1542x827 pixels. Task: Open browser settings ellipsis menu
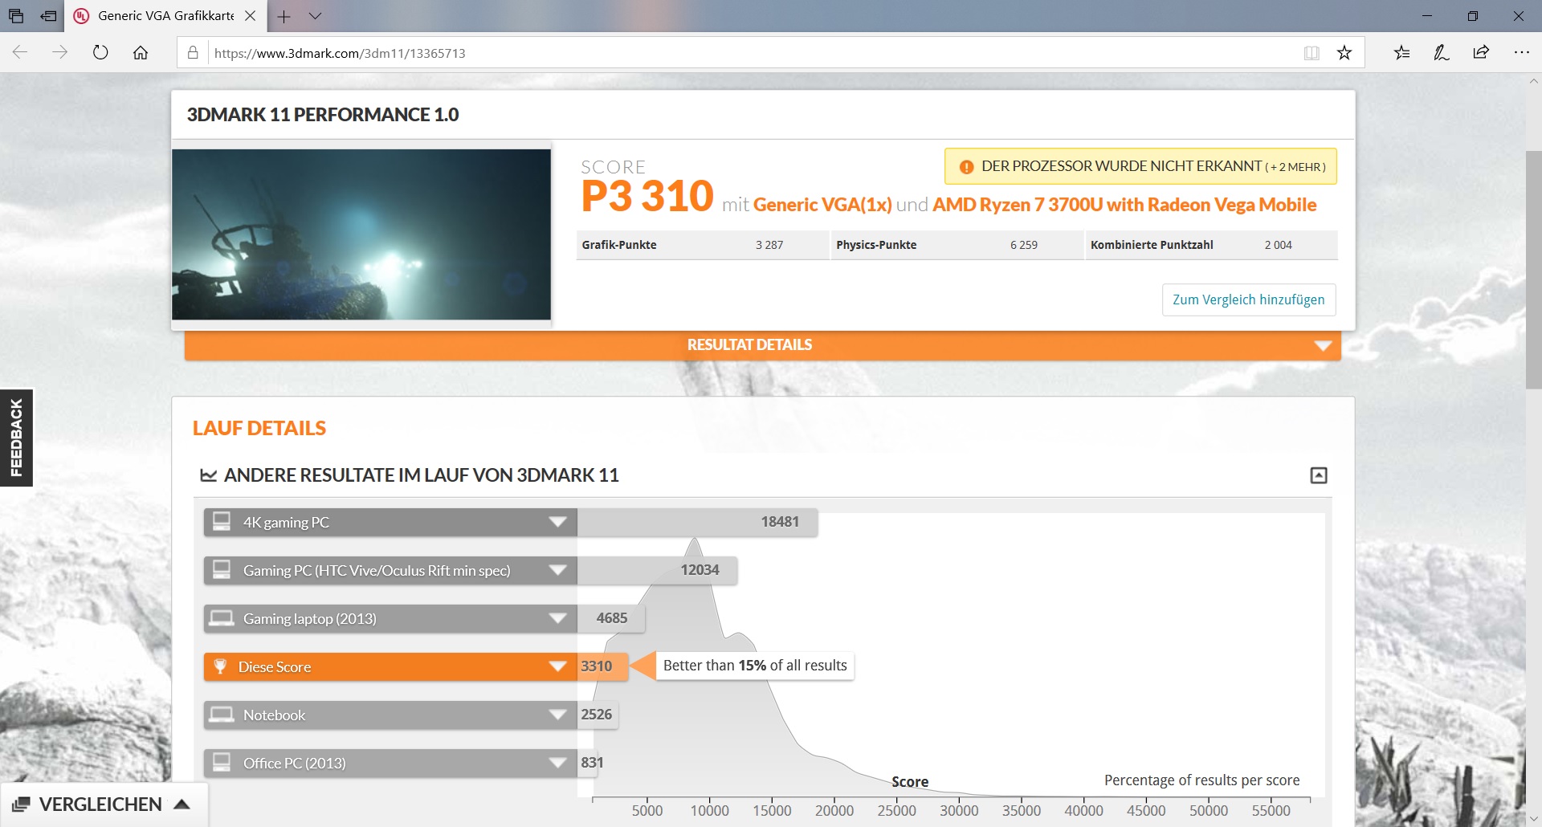1521,53
